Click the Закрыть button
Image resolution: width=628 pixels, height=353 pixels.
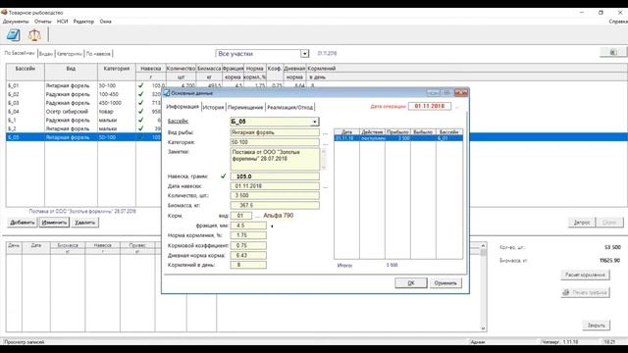[596, 326]
